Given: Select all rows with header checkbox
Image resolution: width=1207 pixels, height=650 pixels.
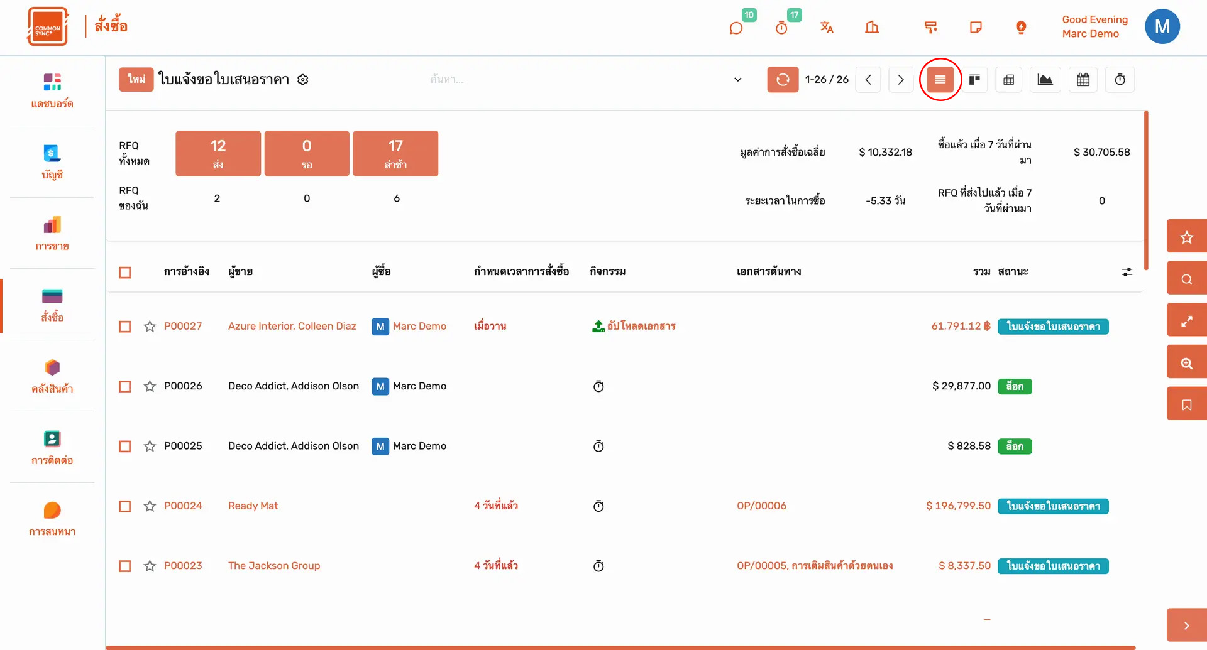Looking at the screenshot, I should pyautogui.click(x=125, y=273).
